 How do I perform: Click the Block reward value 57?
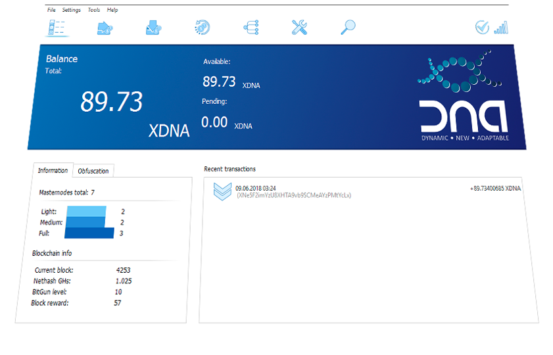point(118,303)
